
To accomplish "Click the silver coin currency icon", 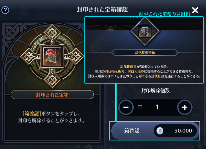I will click(160, 131).
